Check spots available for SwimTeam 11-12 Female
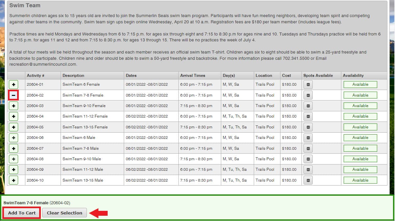395x221 pixels. pyautogui.click(x=308, y=117)
